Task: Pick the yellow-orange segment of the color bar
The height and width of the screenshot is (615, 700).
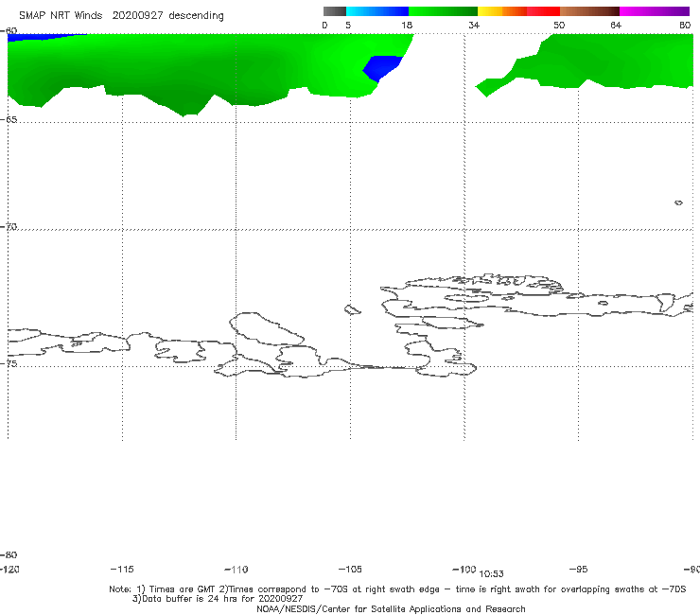Action: point(502,11)
